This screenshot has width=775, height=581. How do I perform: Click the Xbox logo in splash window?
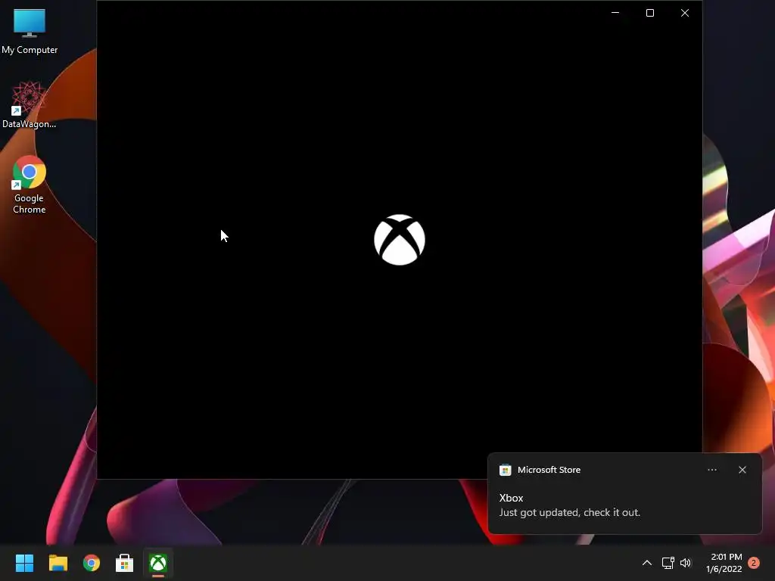coord(400,240)
